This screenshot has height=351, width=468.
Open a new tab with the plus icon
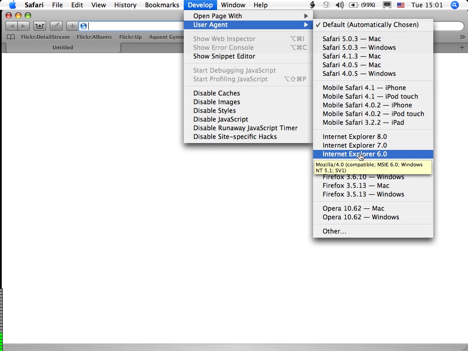pyautogui.click(x=462, y=48)
